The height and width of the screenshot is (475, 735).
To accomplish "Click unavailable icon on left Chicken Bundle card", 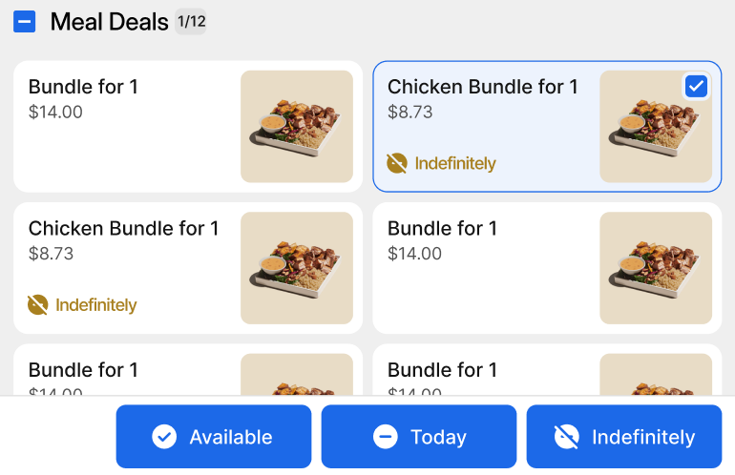I will click(x=38, y=305).
